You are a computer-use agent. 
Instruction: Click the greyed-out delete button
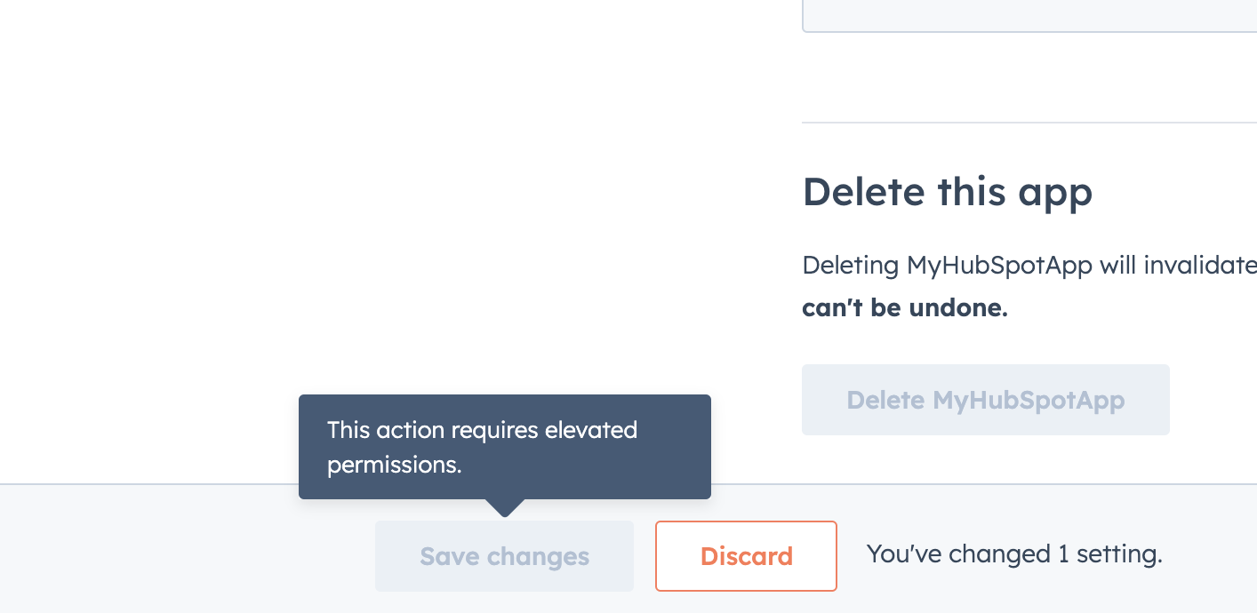pos(985,400)
